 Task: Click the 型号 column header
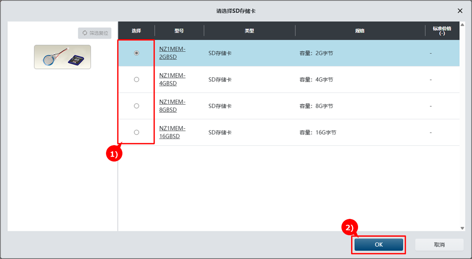tap(179, 31)
